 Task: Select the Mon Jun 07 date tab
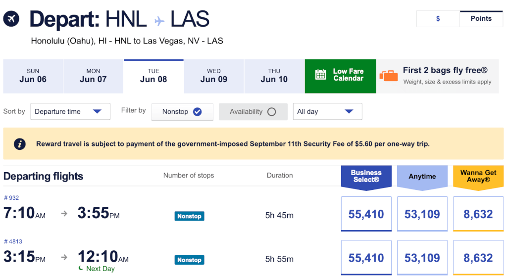click(x=93, y=76)
